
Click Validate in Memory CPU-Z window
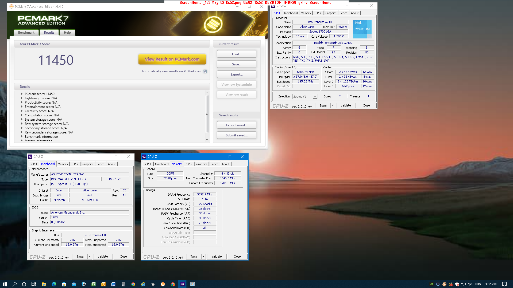(x=217, y=257)
